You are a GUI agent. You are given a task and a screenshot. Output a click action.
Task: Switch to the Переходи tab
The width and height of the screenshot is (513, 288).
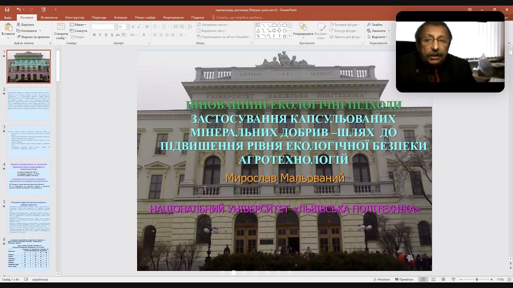click(99, 18)
